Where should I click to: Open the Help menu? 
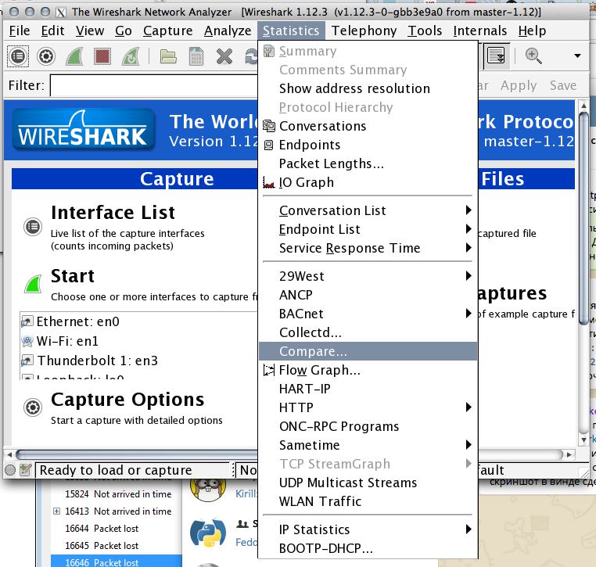(x=532, y=31)
